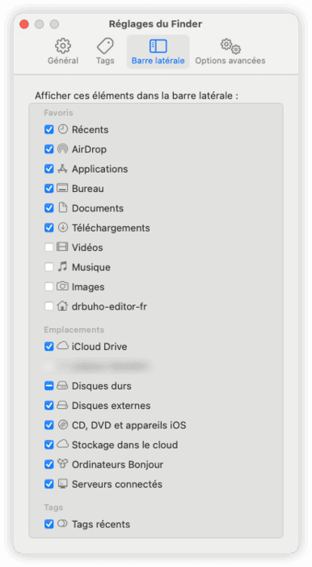
Task: Click the Serveurs connectés monitor icon
Action: [x=63, y=484]
